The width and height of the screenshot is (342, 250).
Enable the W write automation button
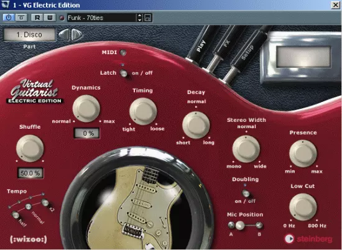pos(50,17)
